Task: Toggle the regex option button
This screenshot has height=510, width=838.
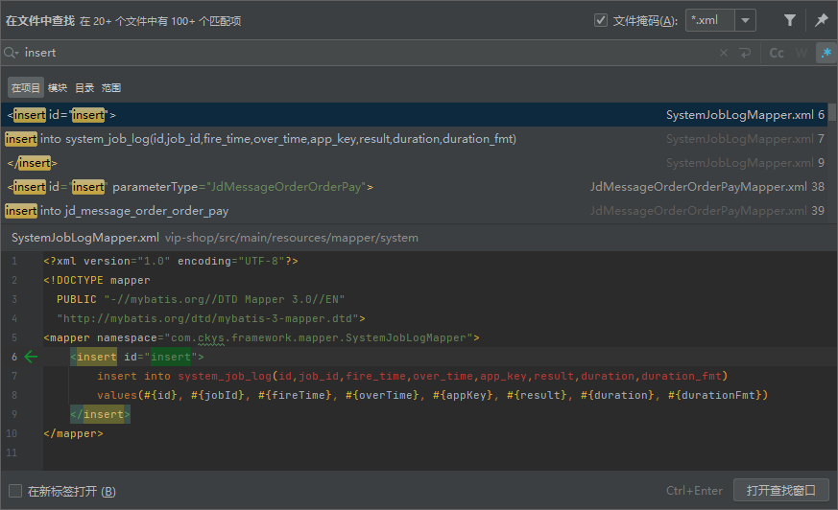Action: (x=826, y=53)
